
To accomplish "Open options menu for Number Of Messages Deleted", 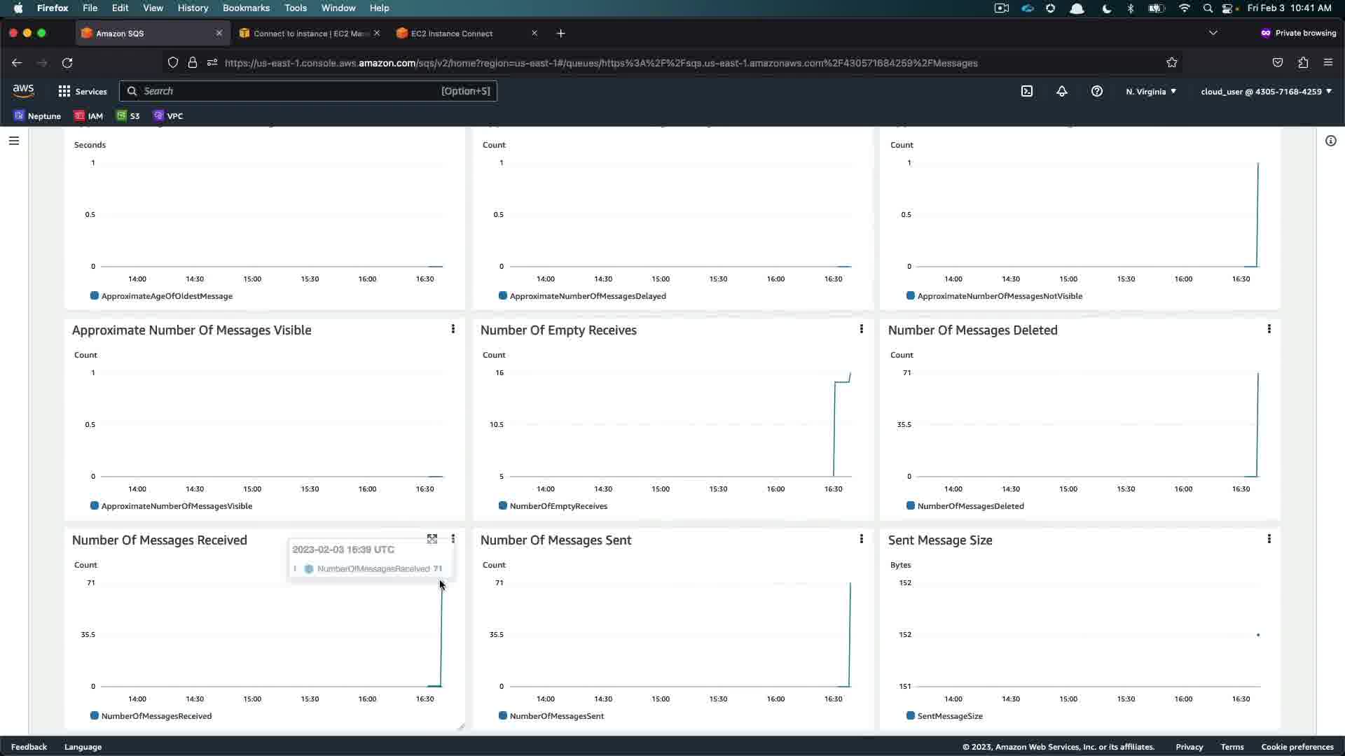I will coord(1269,329).
